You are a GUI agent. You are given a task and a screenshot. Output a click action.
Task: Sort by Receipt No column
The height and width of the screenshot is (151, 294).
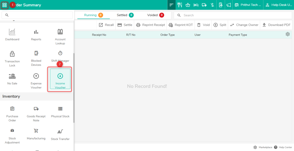click(x=99, y=35)
